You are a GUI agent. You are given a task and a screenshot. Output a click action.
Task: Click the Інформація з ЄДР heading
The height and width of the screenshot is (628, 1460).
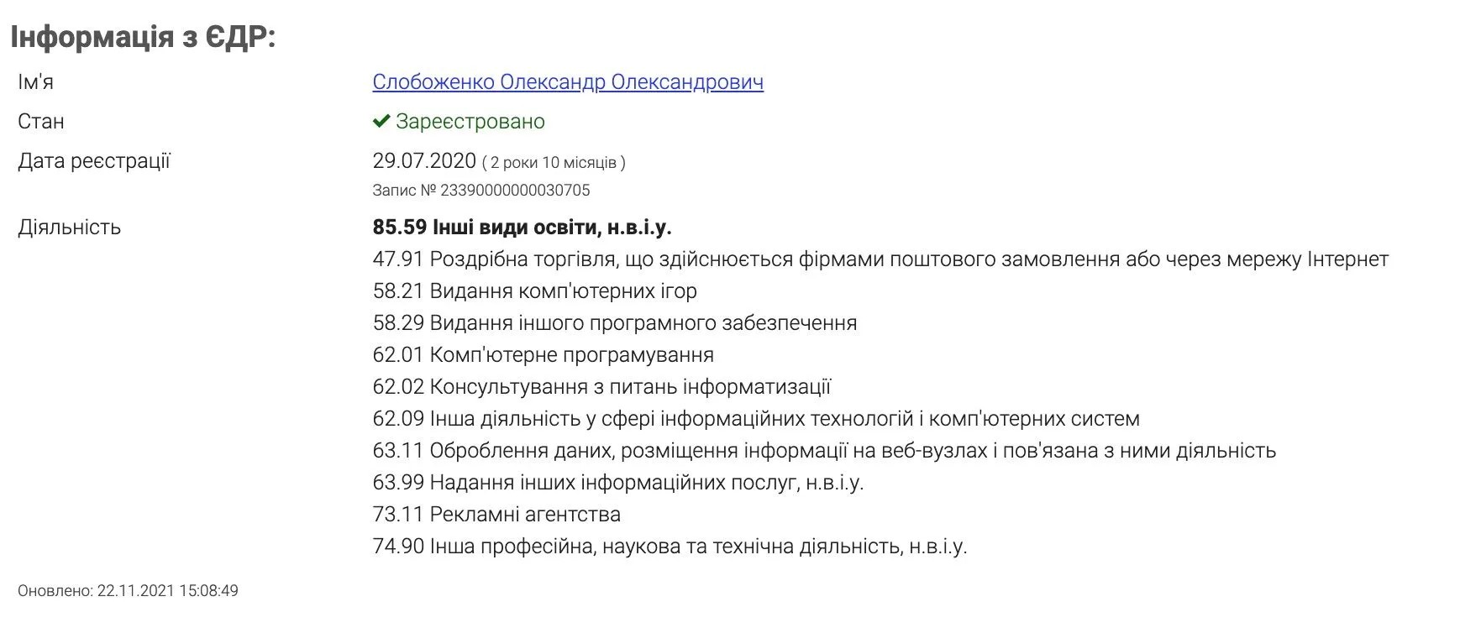pos(143,37)
